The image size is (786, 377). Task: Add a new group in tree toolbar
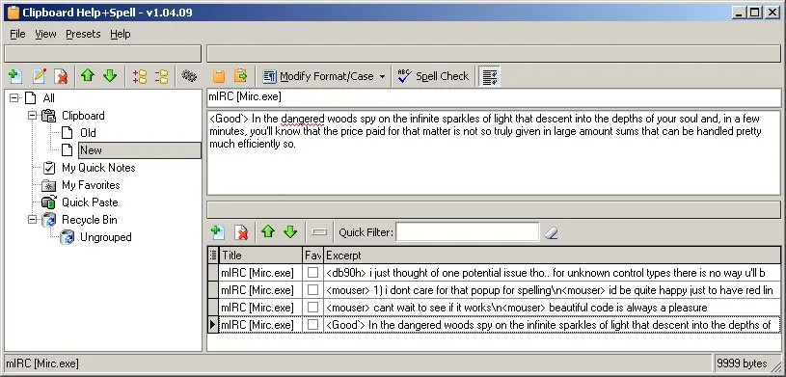pos(15,76)
